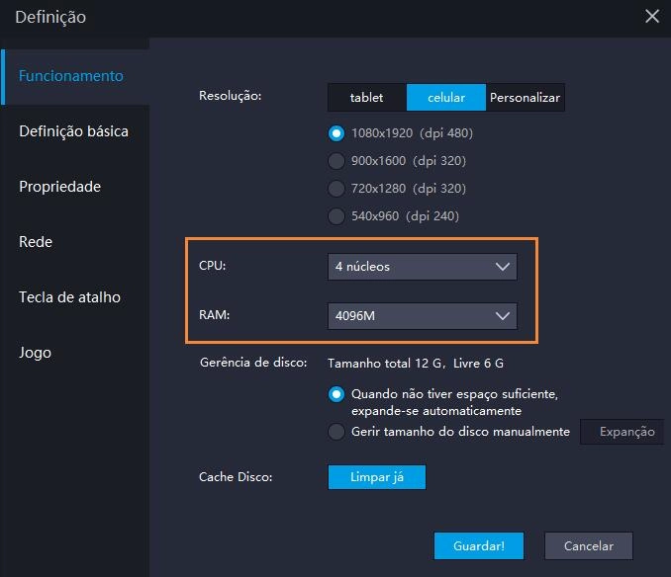Select 540x960 (dpi 240) resolution
Viewport: 671px width, 577px height.
tap(336, 215)
